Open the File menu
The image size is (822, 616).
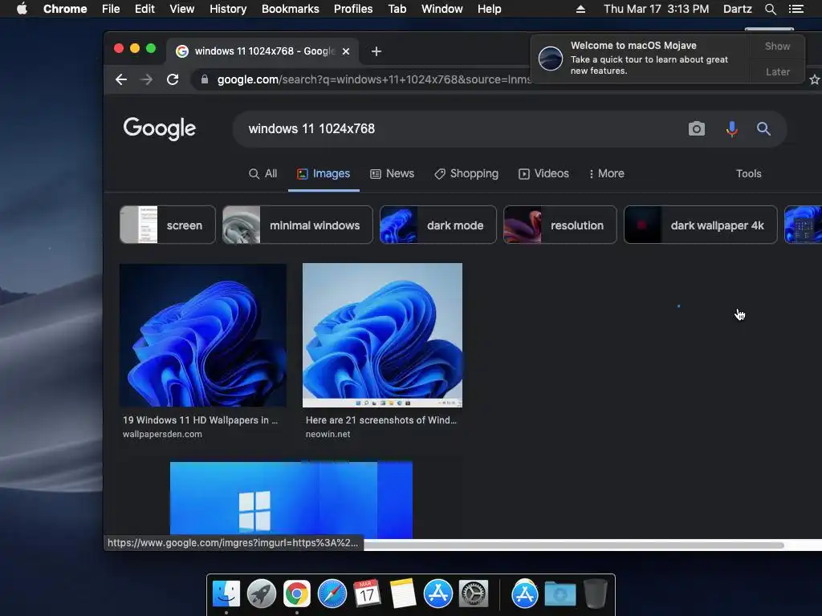click(111, 9)
